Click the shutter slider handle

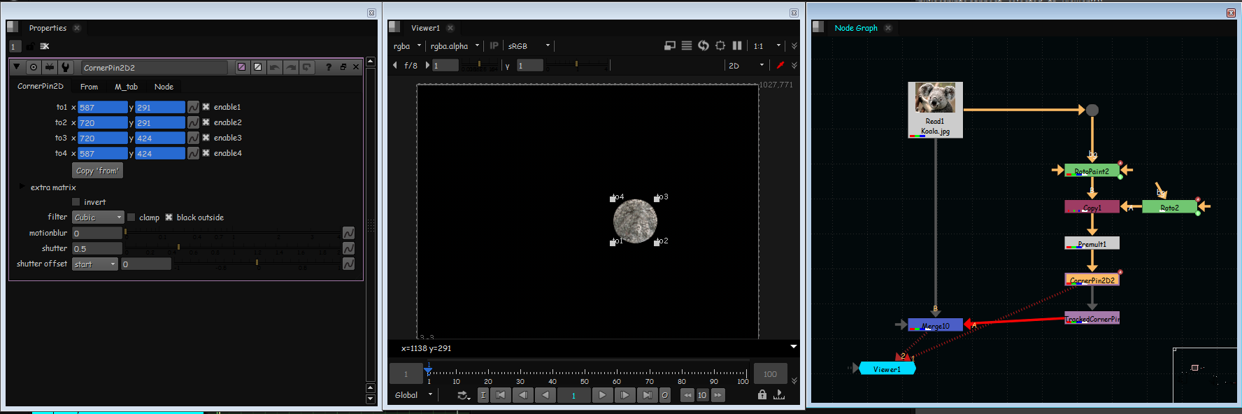click(x=179, y=248)
